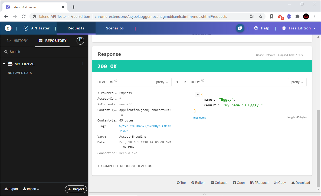Jump to Top of the response
This screenshot has width=321, height=196.
(x=181, y=183)
